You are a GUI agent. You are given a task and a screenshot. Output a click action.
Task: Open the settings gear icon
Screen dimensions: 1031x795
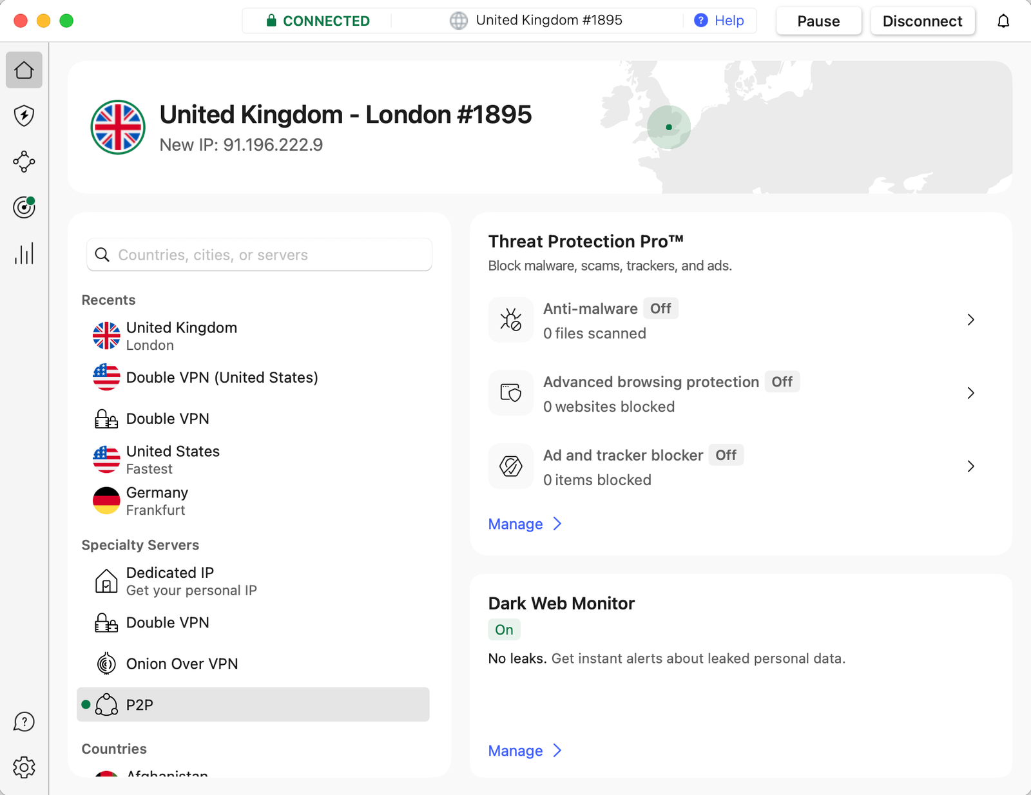[x=24, y=767]
